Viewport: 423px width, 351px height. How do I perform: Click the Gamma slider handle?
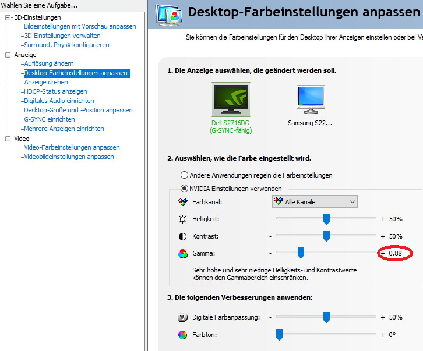tap(301, 253)
